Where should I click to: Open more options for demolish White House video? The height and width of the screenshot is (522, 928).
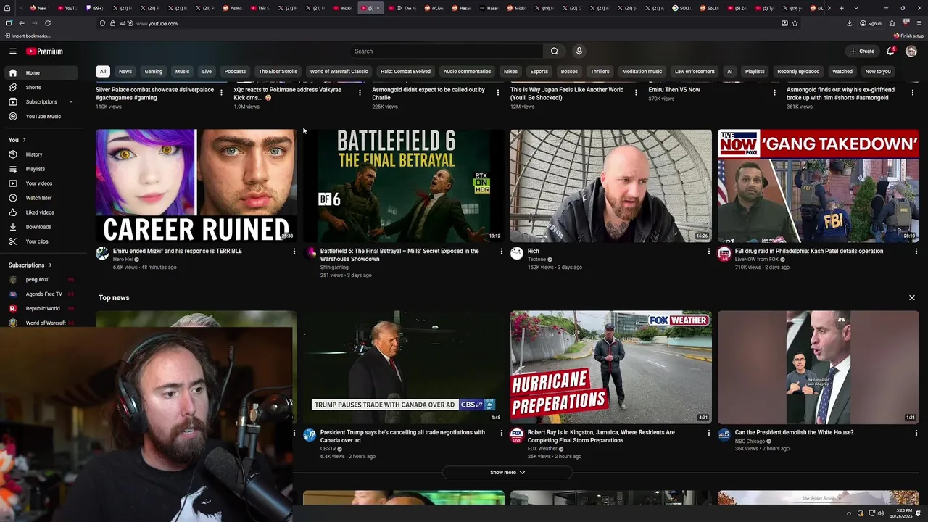point(916,433)
